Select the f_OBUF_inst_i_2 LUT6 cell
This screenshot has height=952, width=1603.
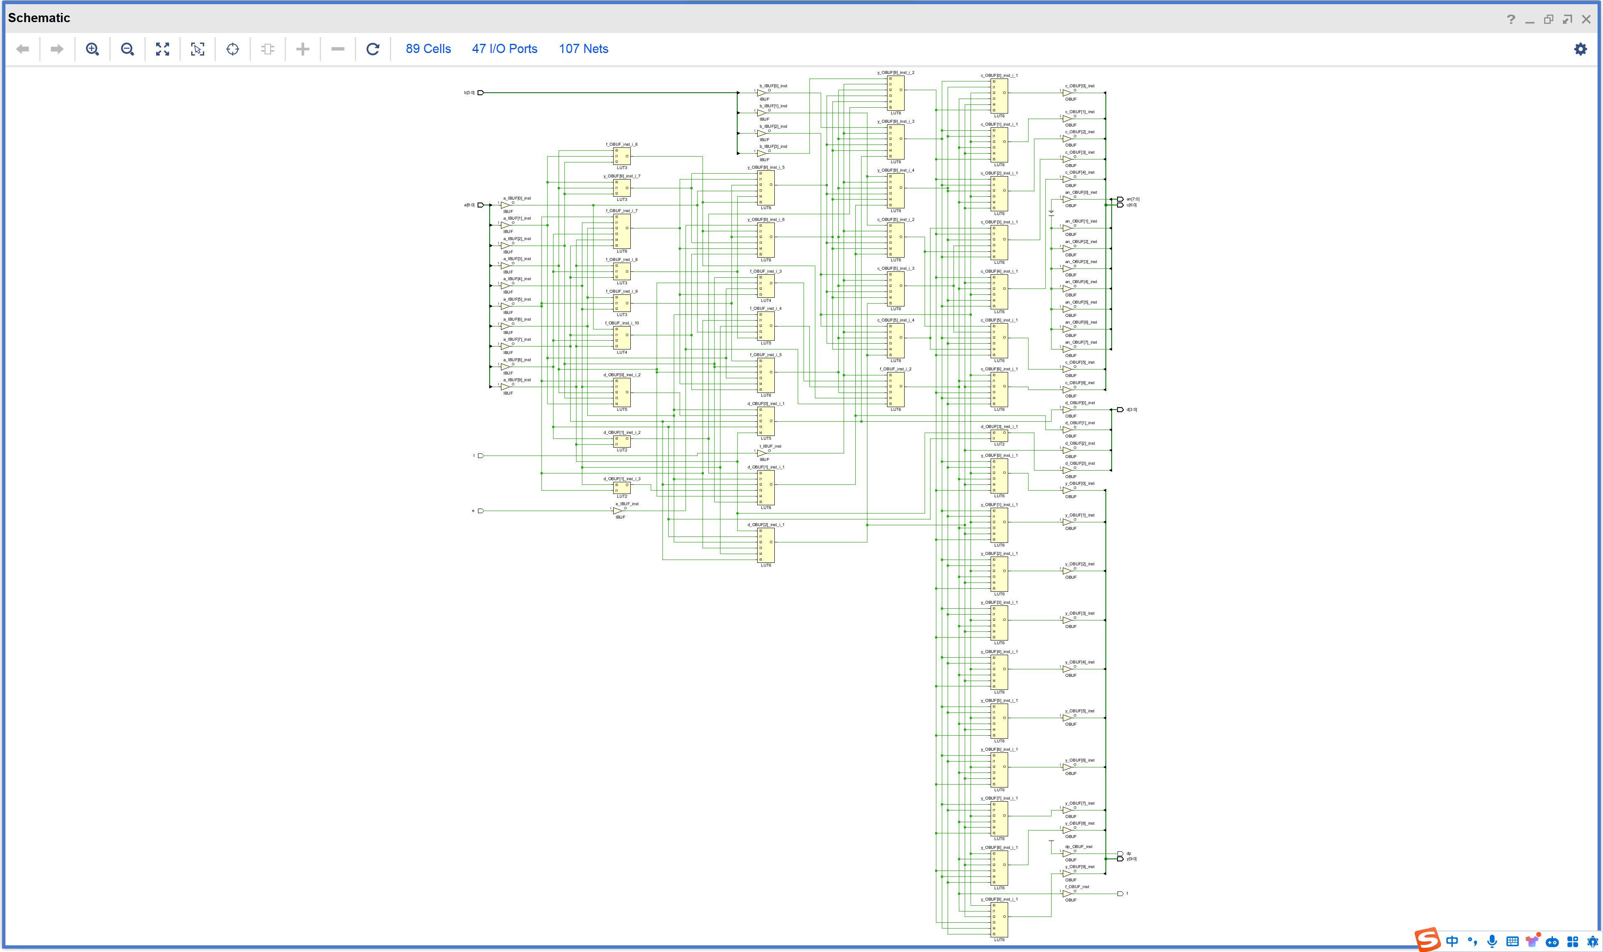(x=896, y=390)
